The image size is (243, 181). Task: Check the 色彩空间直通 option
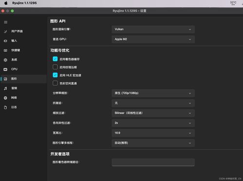pos(55,83)
